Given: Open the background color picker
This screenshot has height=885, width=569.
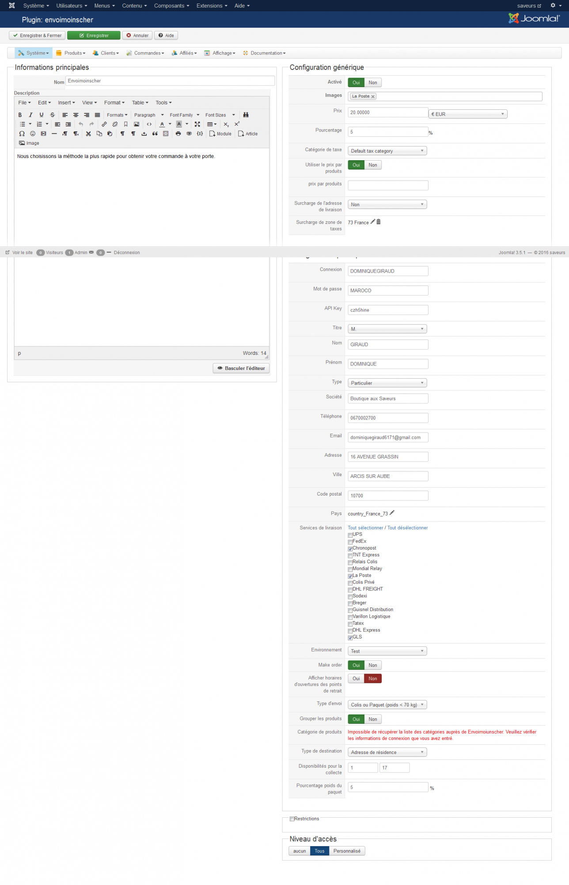Looking at the screenshot, I should click(x=179, y=124).
